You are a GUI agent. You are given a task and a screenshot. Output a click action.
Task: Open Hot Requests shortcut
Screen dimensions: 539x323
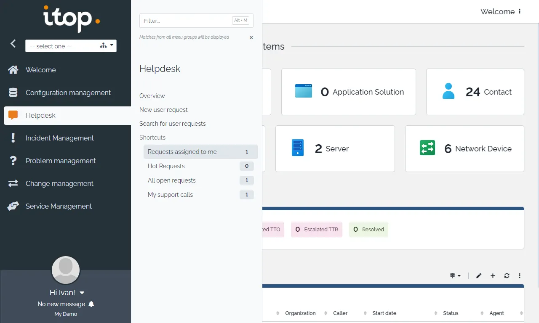pyautogui.click(x=200, y=166)
